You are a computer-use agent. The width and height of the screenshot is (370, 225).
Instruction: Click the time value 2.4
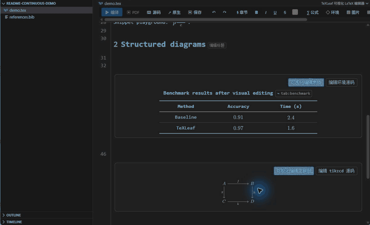pyautogui.click(x=291, y=118)
